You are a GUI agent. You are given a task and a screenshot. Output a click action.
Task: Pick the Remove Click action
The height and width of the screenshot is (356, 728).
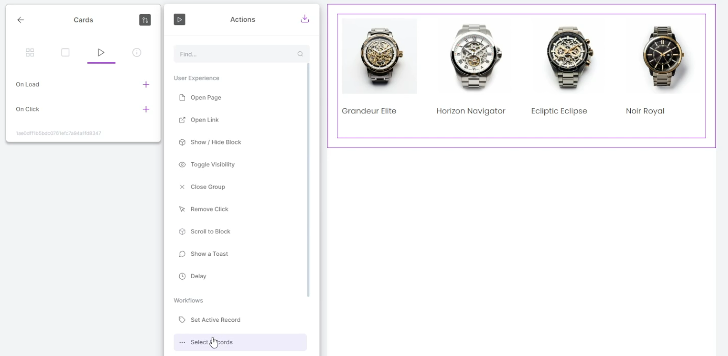(x=240, y=210)
